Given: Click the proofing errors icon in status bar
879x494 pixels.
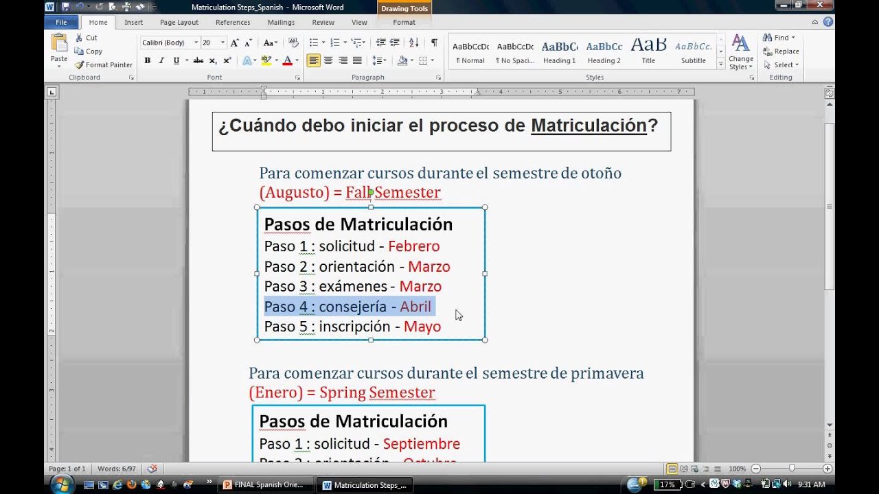Looking at the screenshot, I should pos(152,469).
